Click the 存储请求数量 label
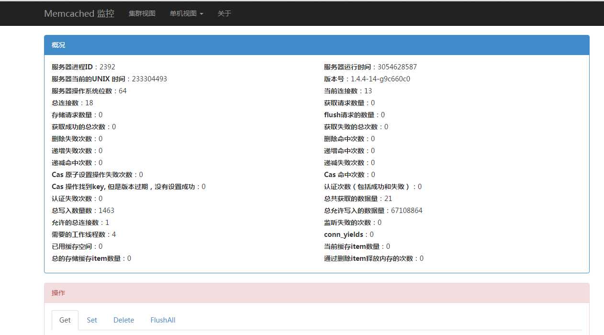The image size is (604, 335). (x=72, y=115)
